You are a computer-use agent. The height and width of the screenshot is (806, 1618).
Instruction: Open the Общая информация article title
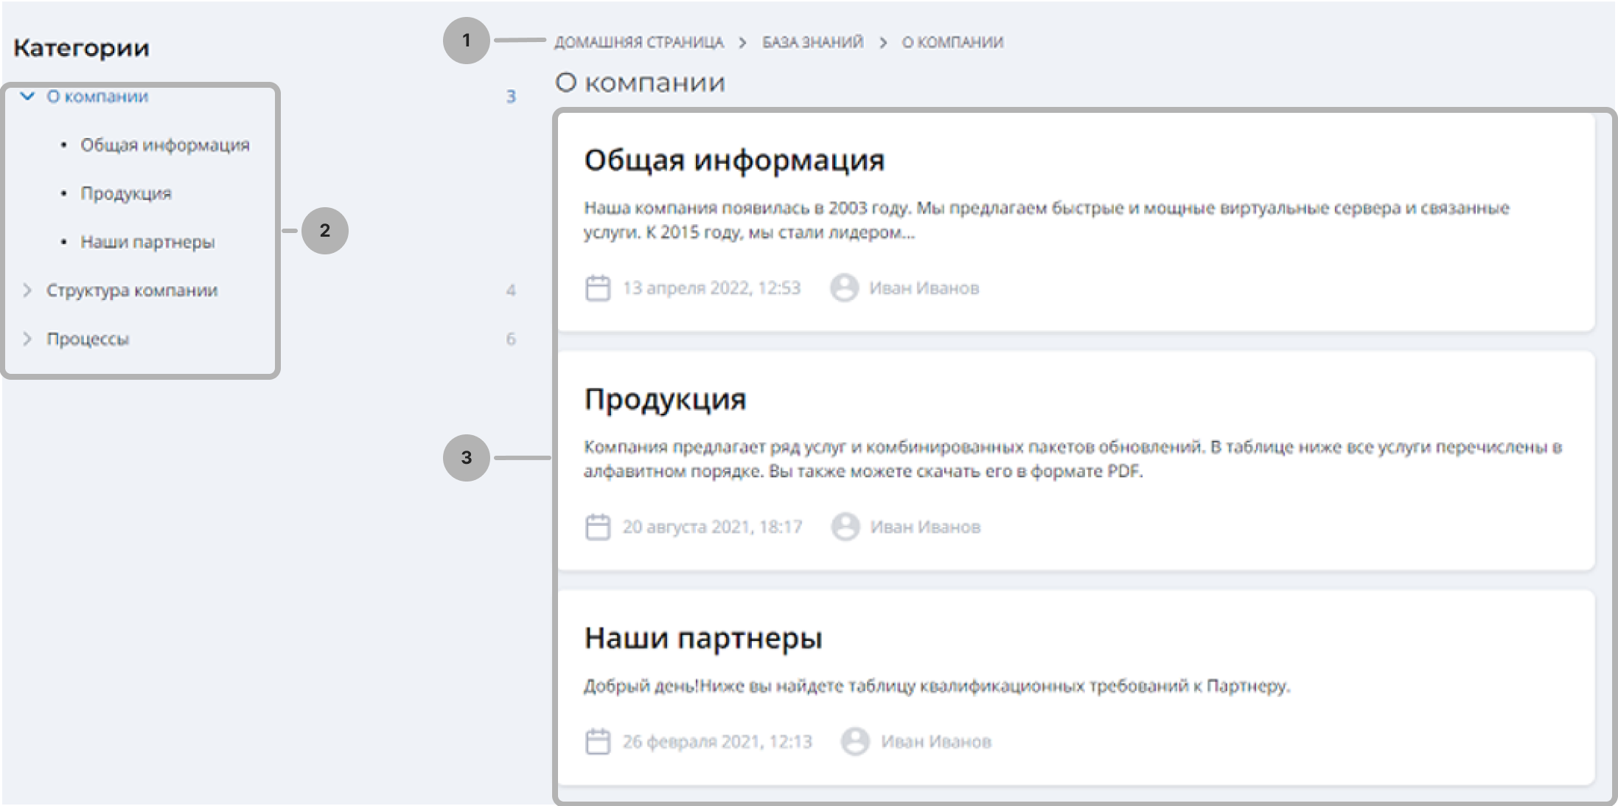point(734,160)
